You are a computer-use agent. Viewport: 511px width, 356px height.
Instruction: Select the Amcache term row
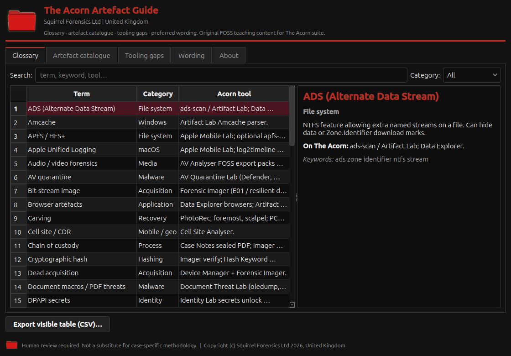click(x=82, y=122)
